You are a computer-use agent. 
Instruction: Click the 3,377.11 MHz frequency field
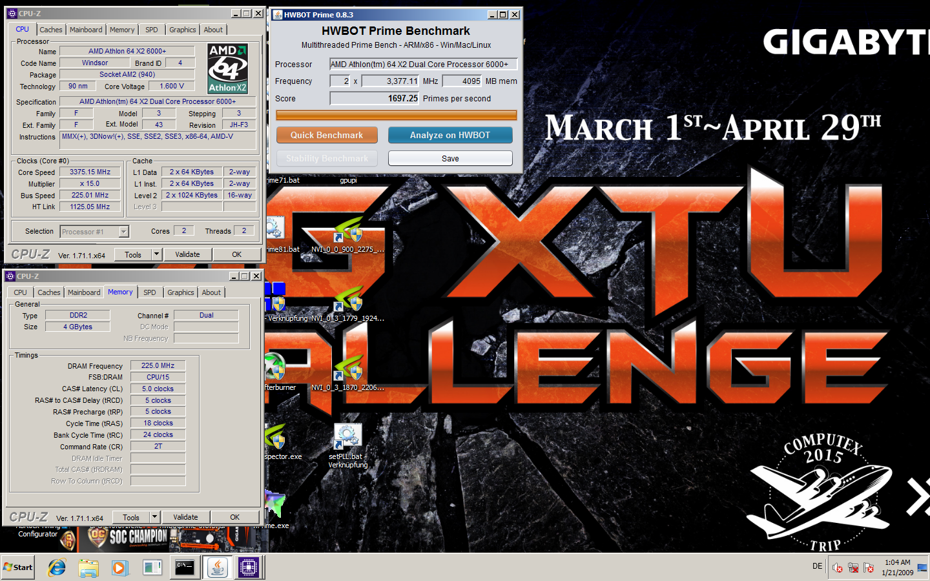tap(391, 81)
